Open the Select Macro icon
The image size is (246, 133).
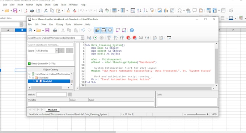tap(118, 30)
